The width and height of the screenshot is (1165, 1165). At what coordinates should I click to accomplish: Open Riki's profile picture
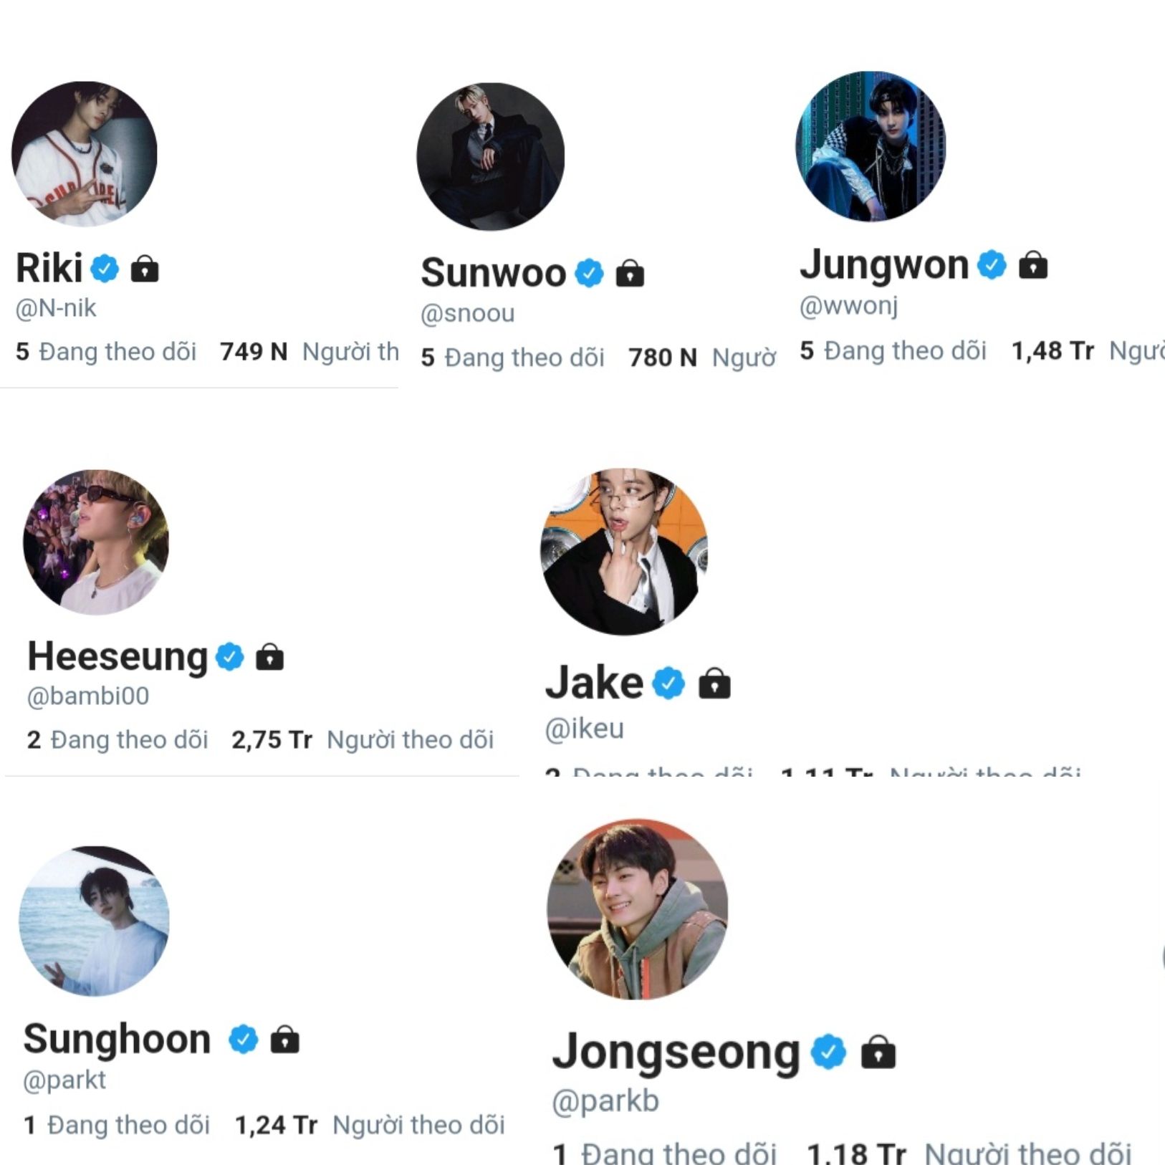click(x=85, y=154)
